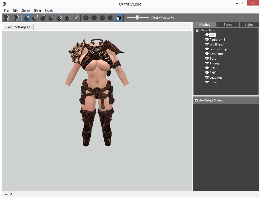Select the Leggings mesh in the list
This screenshot has height=199, width=261.
216,78
